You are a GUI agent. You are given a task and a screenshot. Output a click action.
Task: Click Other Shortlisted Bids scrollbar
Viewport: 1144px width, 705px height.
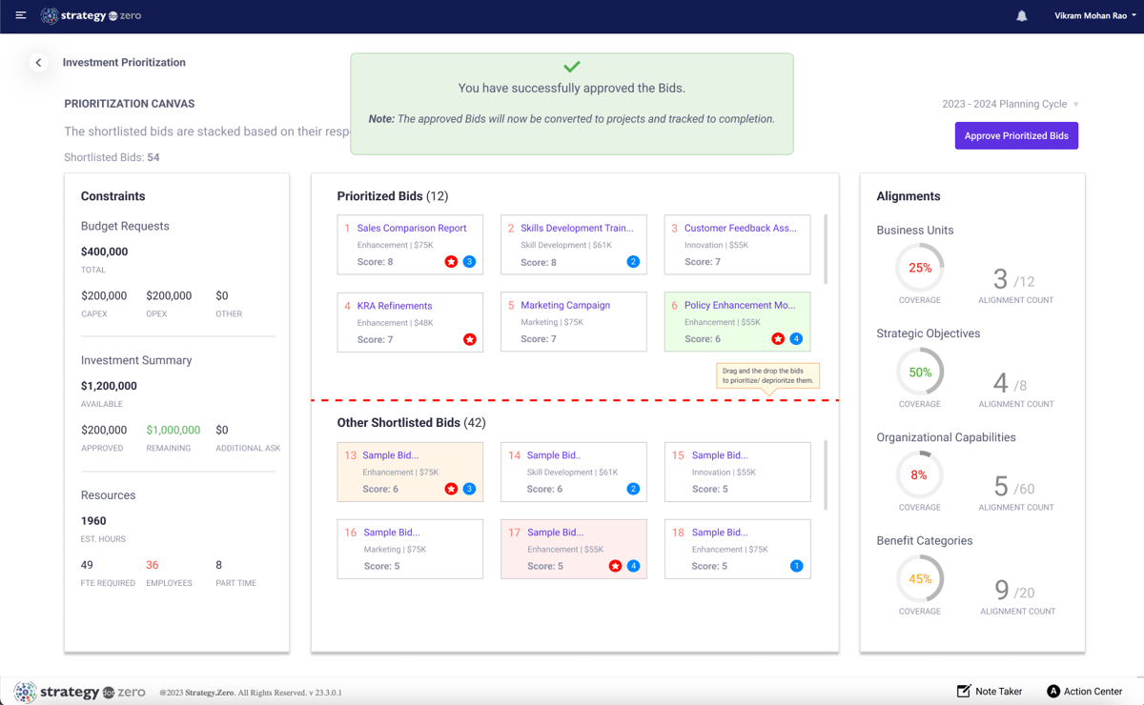pos(826,474)
